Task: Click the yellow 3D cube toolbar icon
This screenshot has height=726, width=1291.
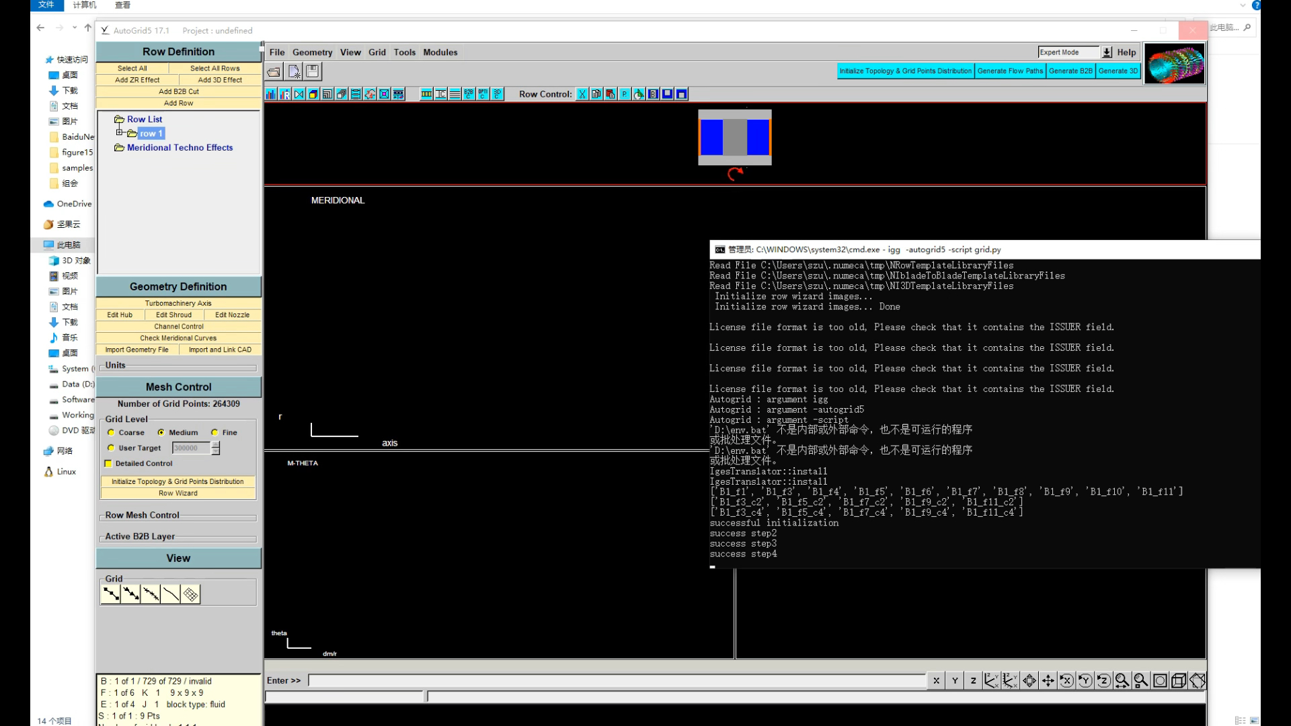Action: pyautogui.click(x=313, y=94)
